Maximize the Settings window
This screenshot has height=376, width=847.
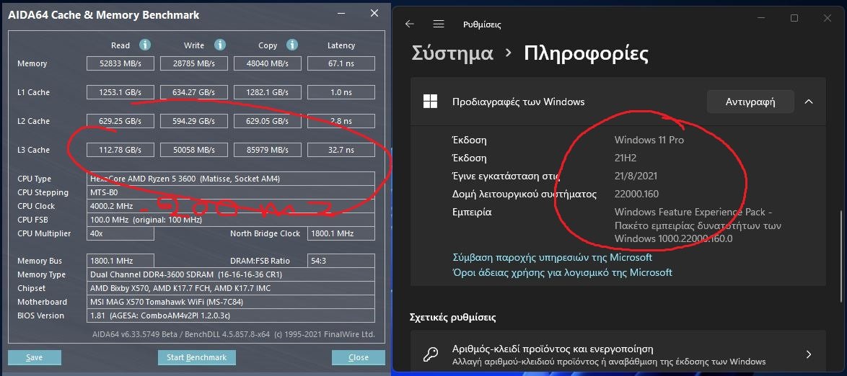coord(794,18)
